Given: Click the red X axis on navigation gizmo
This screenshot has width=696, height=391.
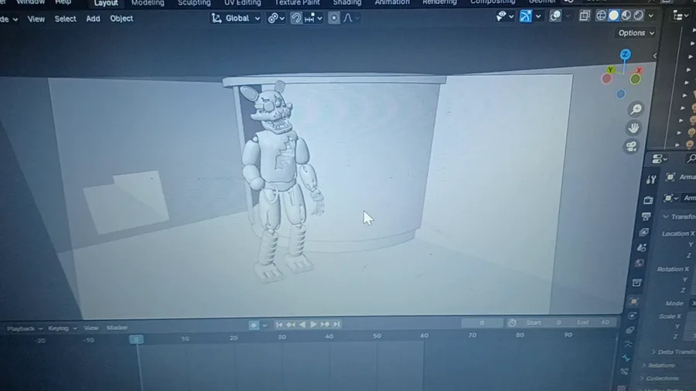Looking at the screenshot, I should pos(639,70).
